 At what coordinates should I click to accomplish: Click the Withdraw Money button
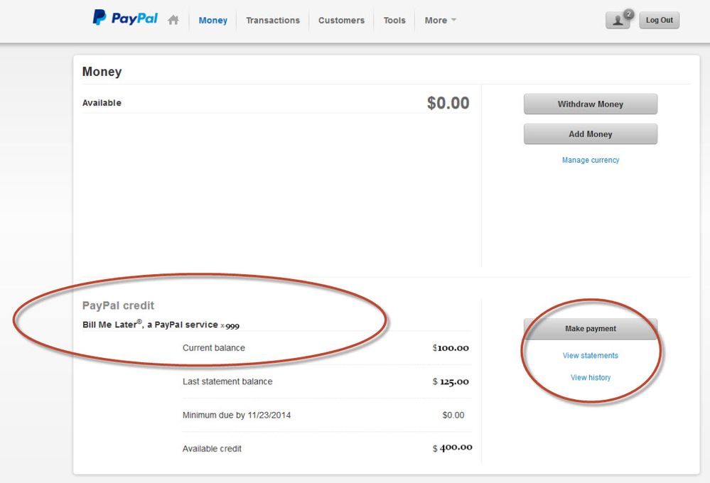(x=591, y=104)
